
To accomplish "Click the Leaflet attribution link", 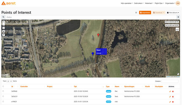I will [x=168, y=77].
